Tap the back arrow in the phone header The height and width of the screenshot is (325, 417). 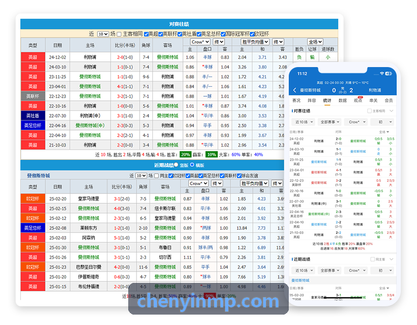coord(295,90)
